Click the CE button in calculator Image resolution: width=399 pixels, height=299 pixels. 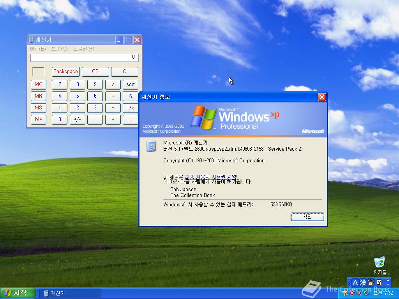(x=95, y=72)
